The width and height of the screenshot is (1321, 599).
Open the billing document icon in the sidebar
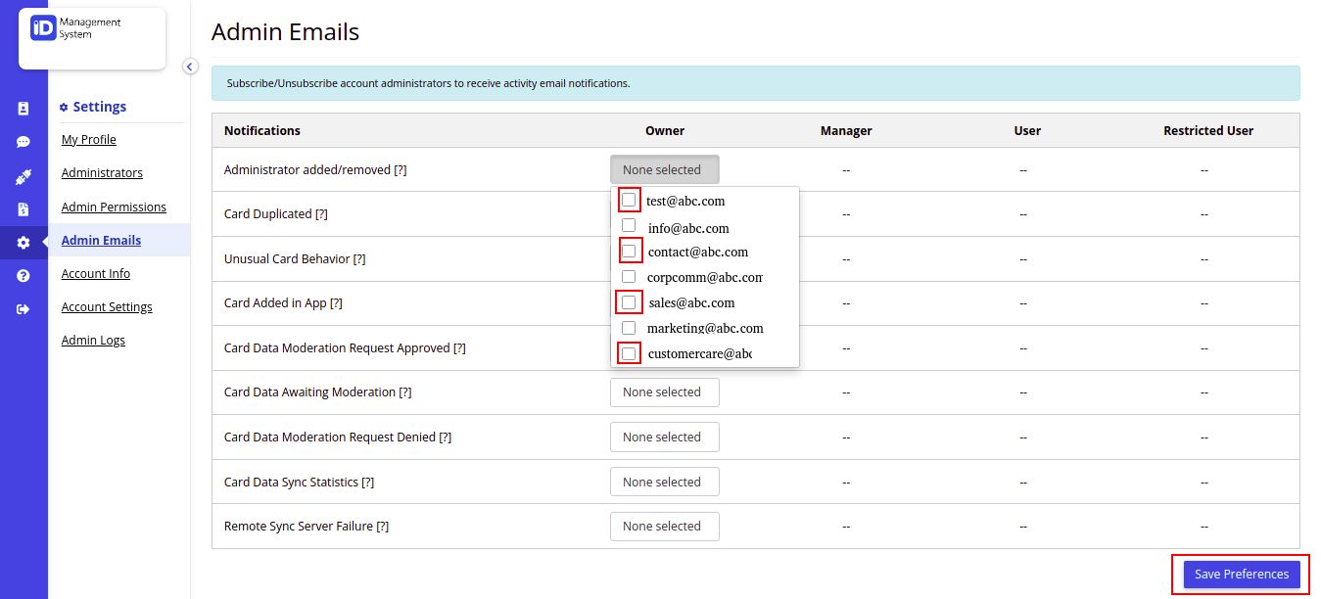24,209
